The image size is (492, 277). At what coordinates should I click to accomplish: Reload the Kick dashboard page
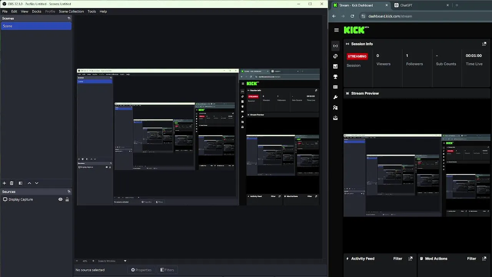coord(352,16)
